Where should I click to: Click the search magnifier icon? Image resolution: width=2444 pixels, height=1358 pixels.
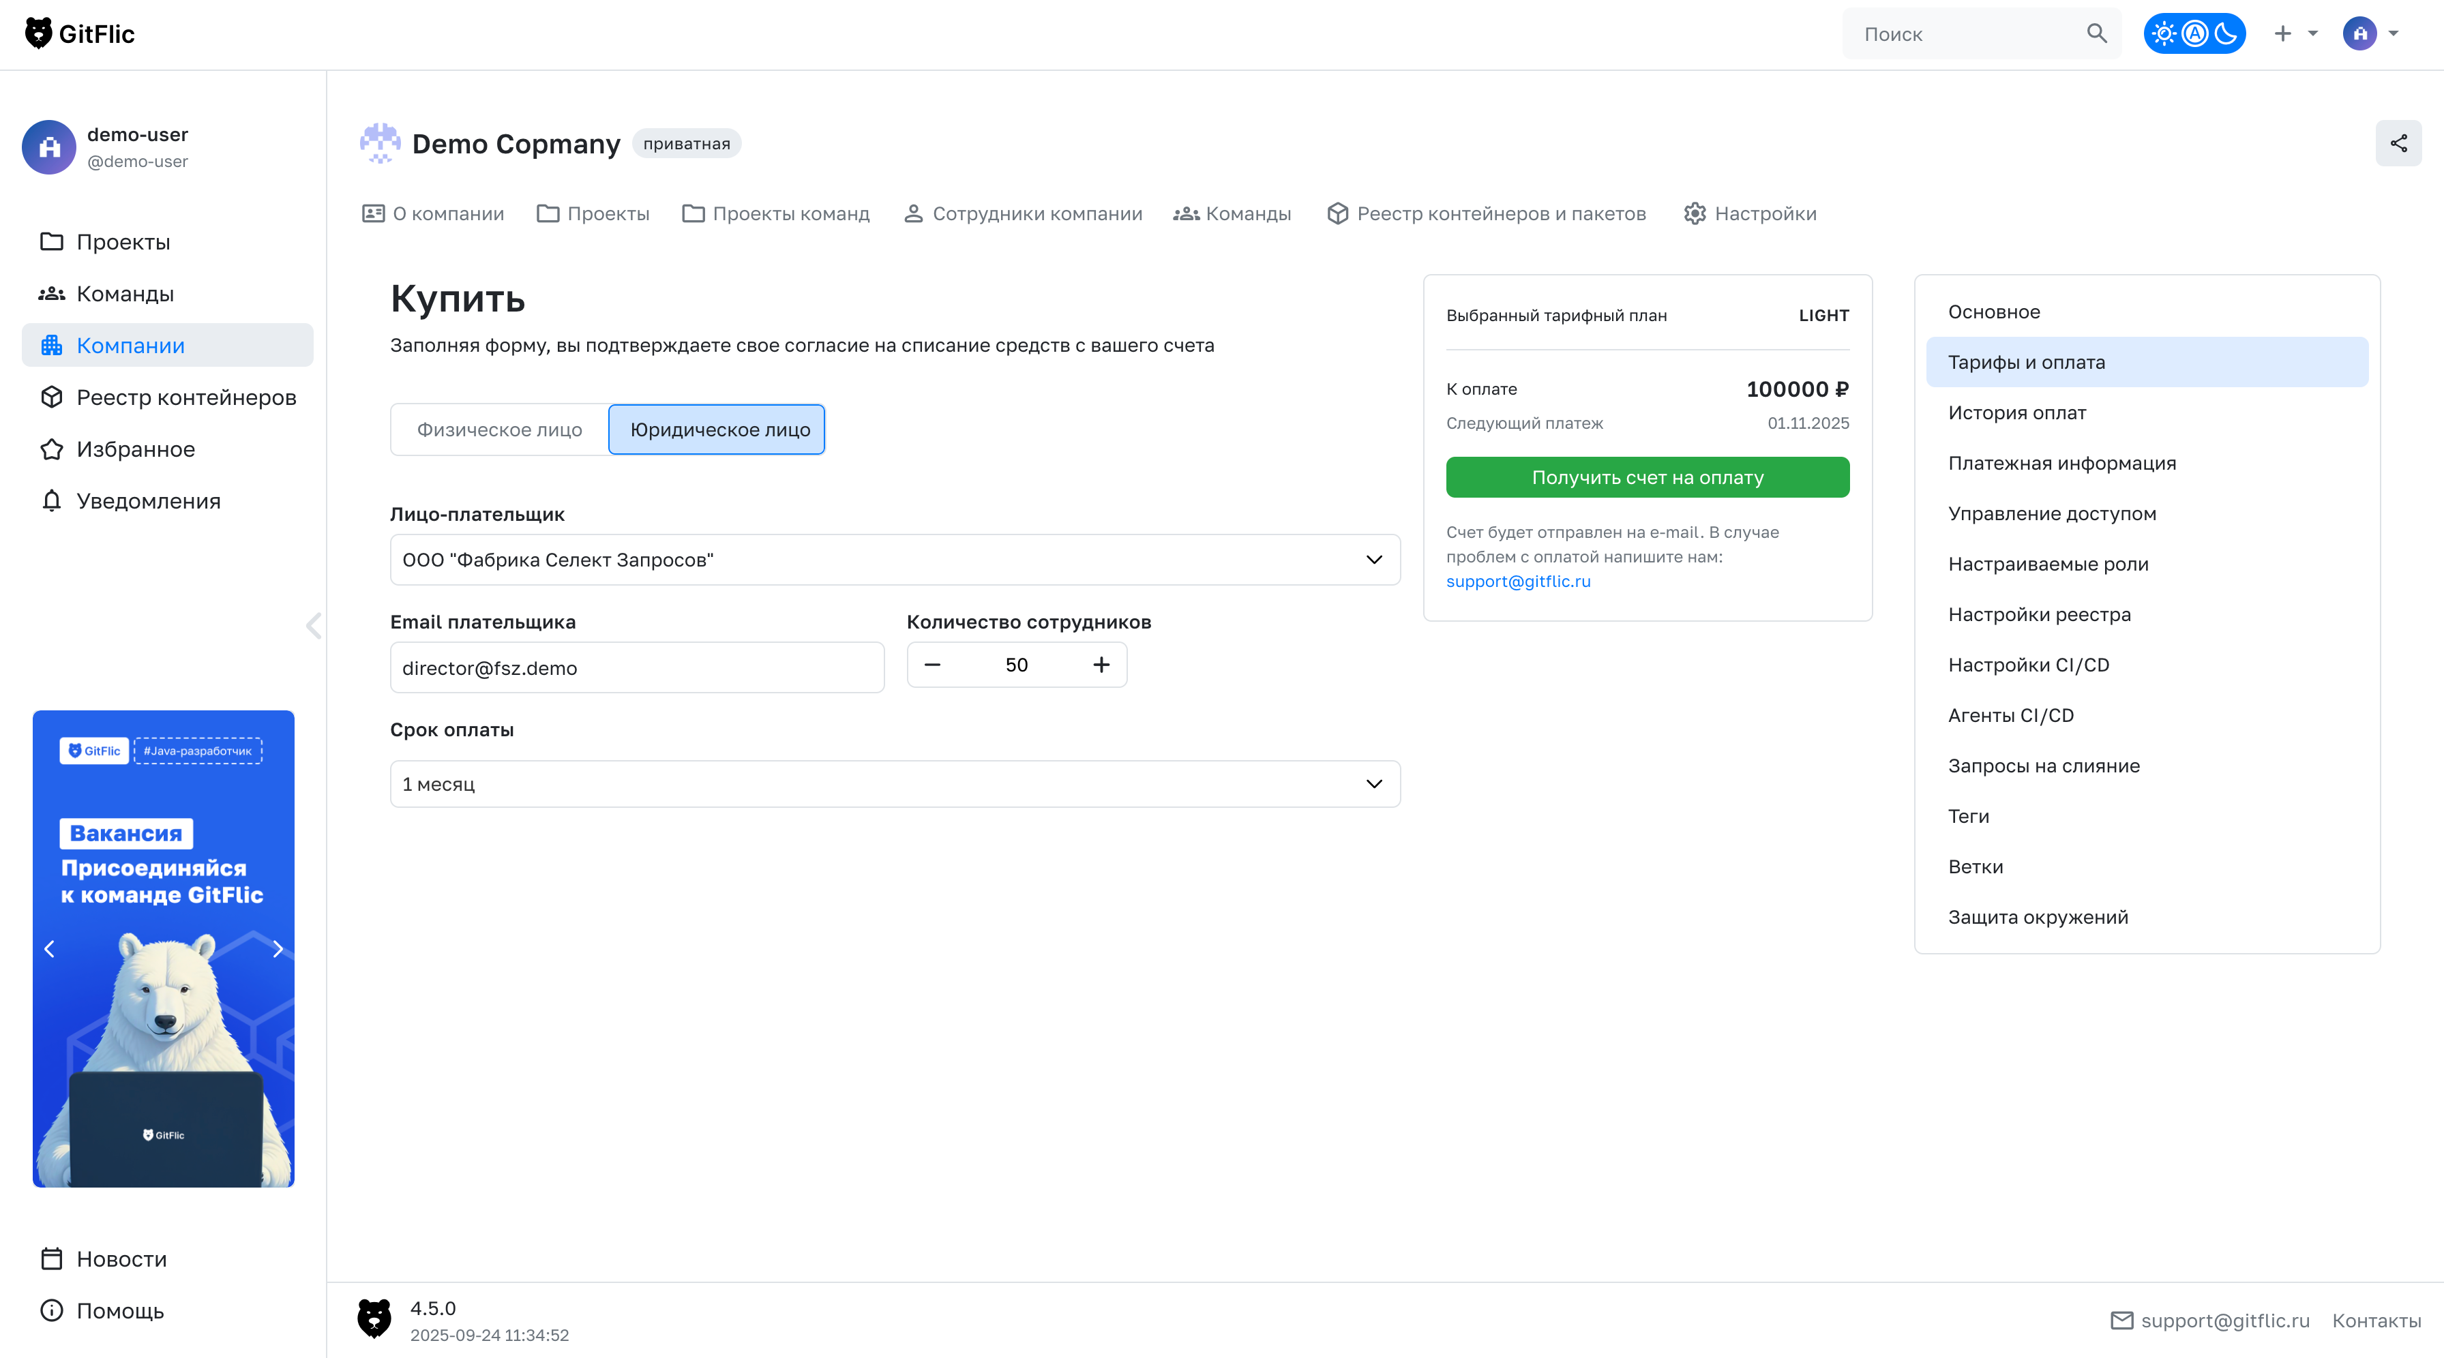pos(2096,34)
